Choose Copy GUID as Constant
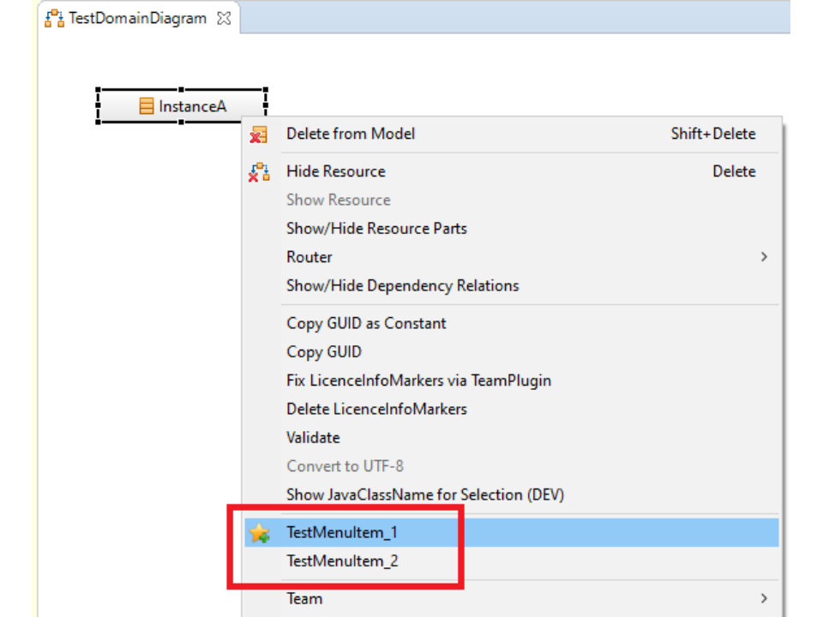 512,324
